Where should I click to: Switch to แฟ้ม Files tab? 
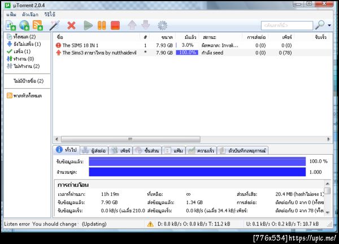tap(173, 151)
